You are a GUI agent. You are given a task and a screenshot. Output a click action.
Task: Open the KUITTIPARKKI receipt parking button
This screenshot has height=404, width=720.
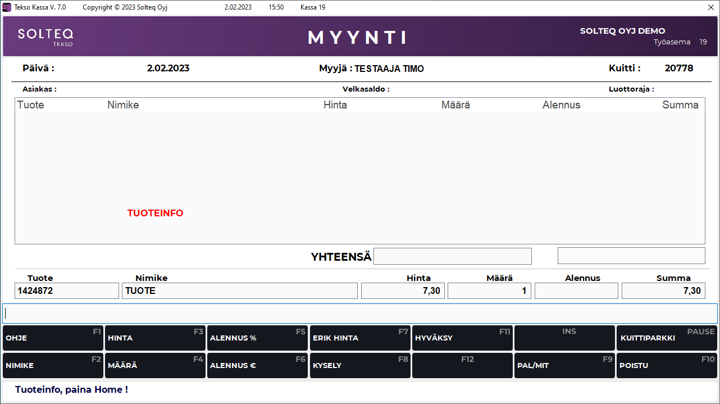[667, 338]
